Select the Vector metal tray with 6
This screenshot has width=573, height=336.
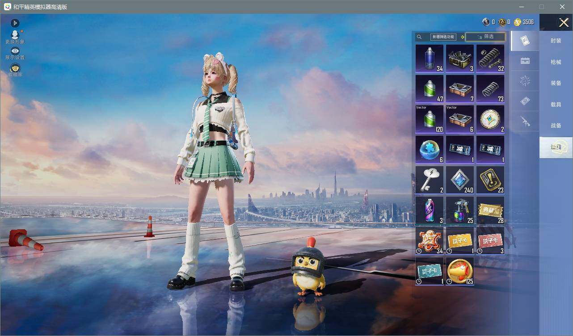[460, 119]
